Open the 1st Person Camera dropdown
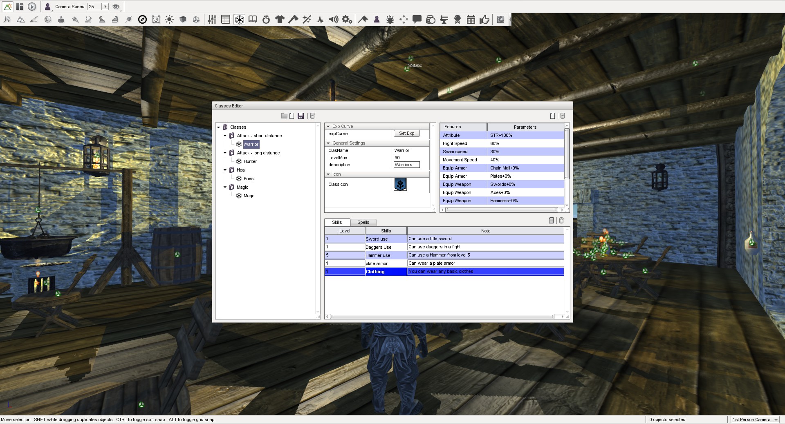The height and width of the screenshot is (424, 785). (x=754, y=420)
